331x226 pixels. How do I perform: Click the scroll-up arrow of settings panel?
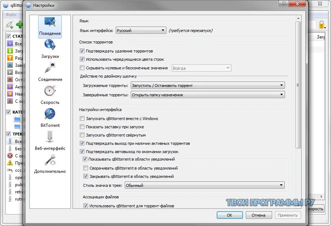298,19
